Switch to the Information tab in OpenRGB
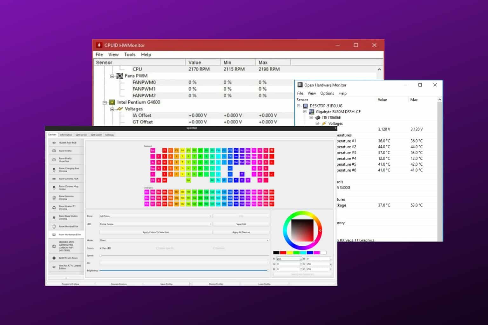488x325 pixels. [66, 135]
